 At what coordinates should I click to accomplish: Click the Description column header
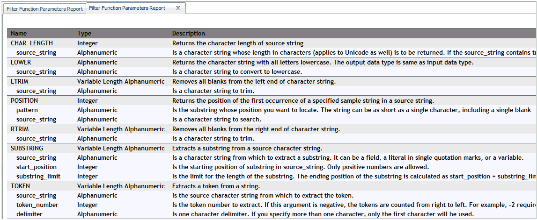pyautogui.click(x=188, y=34)
